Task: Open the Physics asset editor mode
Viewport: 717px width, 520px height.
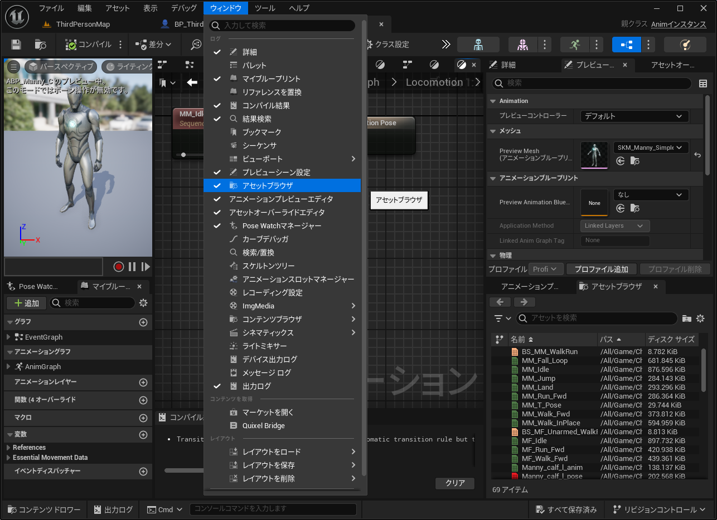Action: pyautogui.click(x=685, y=45)
